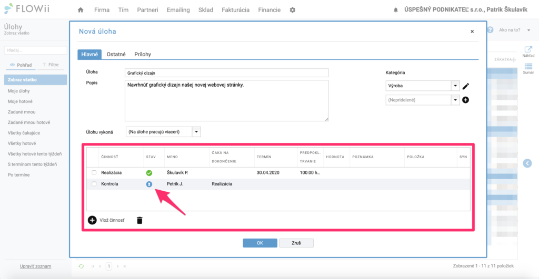Select the Filtre tab
The image size is (539, 279).
[51, 65]
